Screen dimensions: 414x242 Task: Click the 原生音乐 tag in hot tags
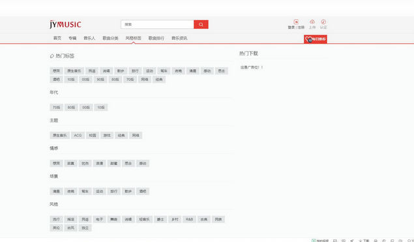click(74, 71)
